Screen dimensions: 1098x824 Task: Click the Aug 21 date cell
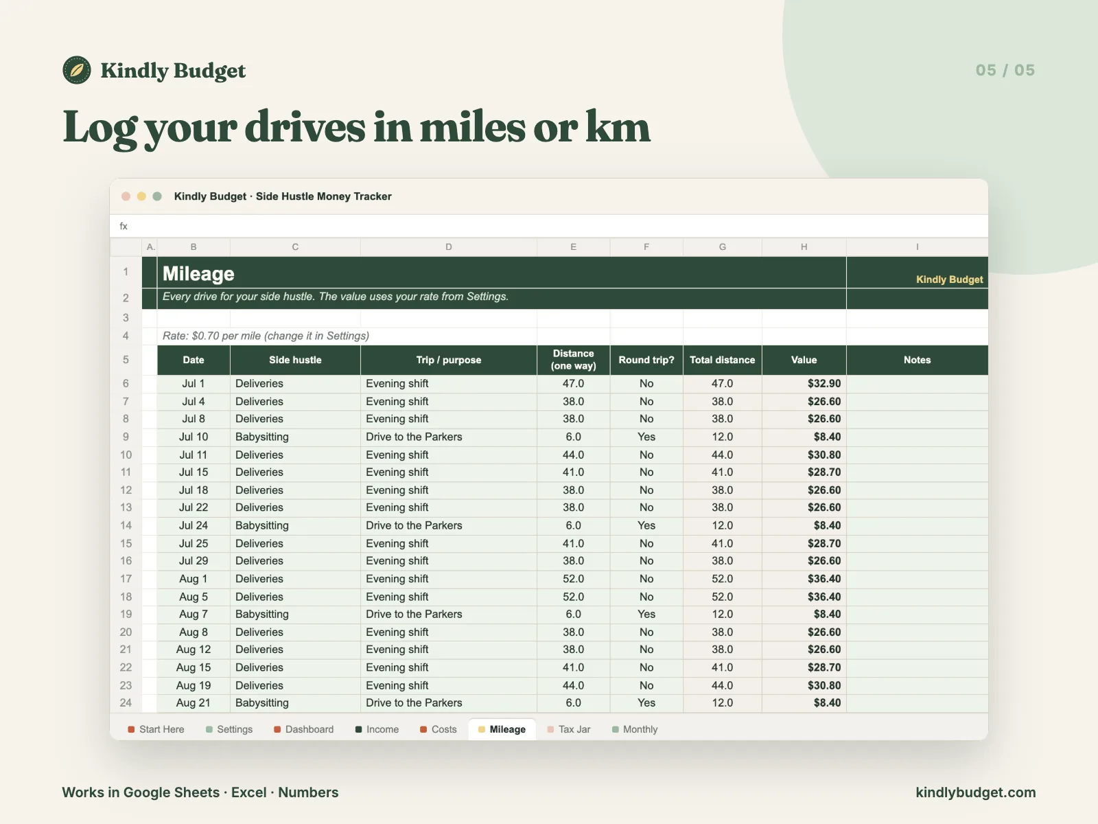(x=194, y=702)
